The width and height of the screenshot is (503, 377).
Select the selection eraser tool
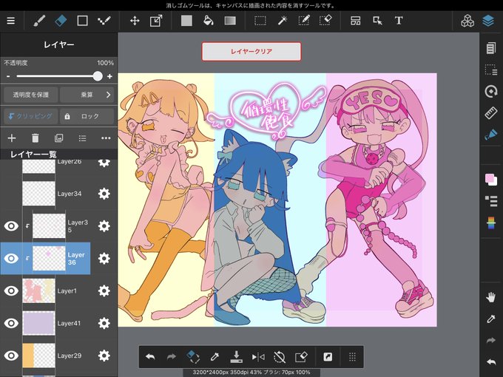(x=325, y=21)
